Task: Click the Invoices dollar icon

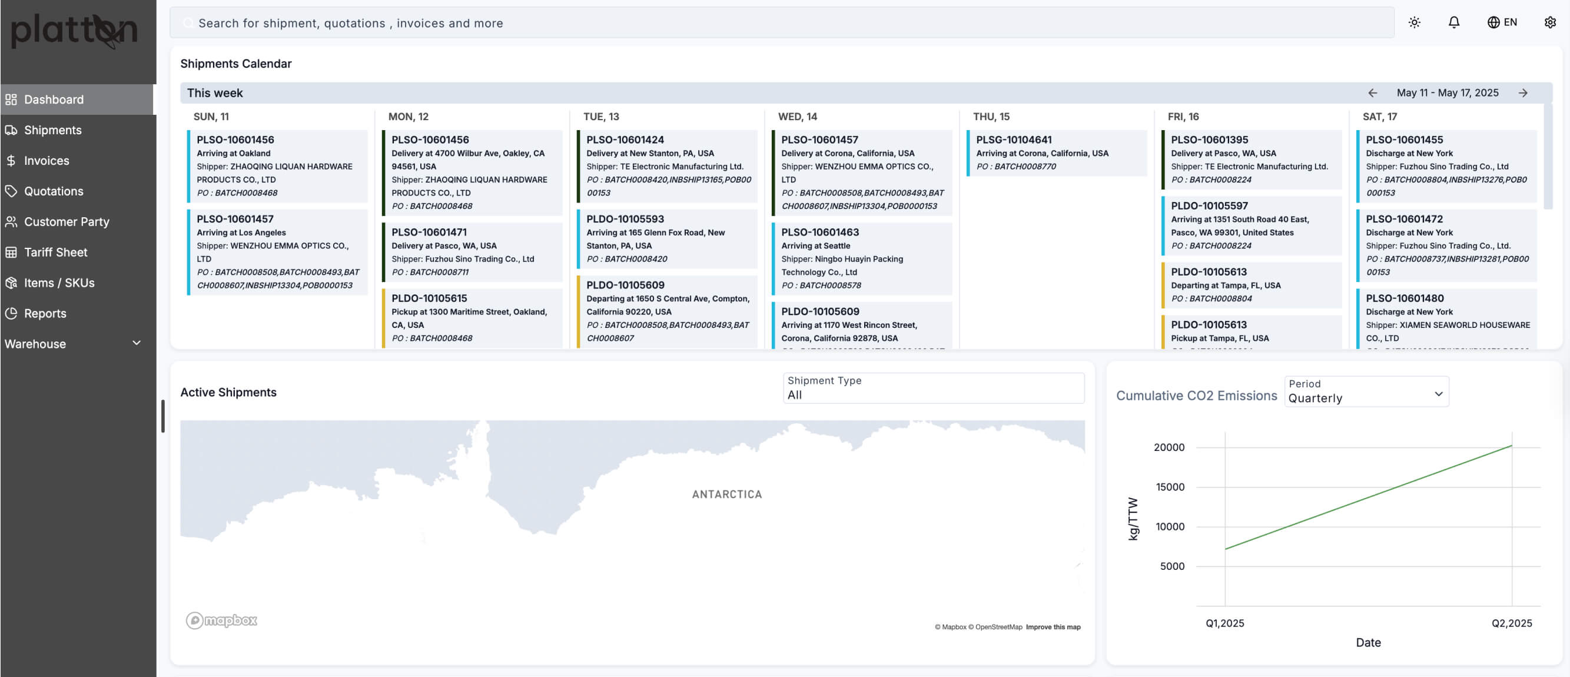Action: pos(11,160)
